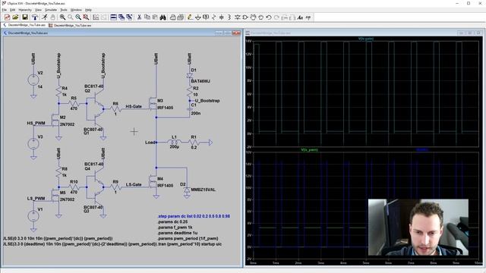Click the 'Load' net label
The image size is (486, 273).
[150, 143]
